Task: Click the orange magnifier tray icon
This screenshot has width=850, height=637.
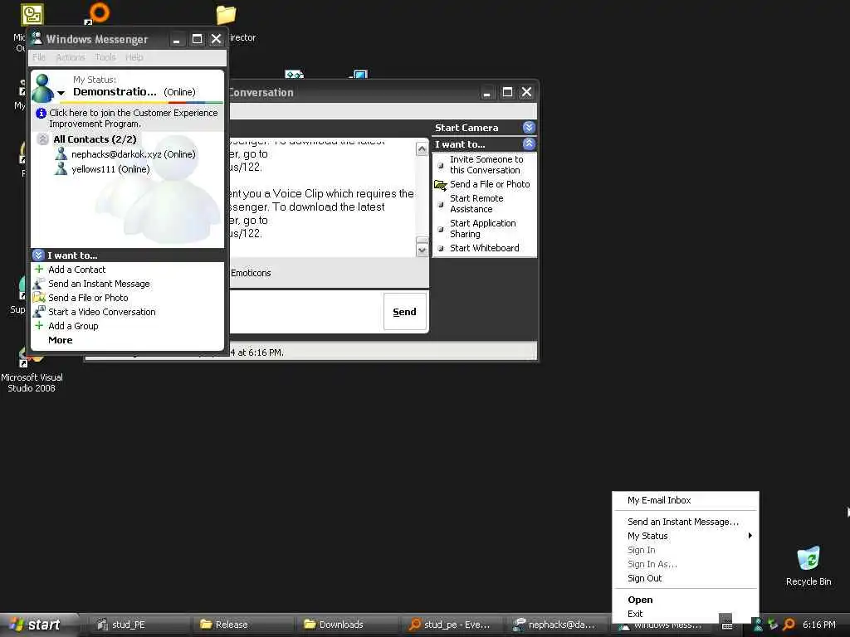Action: pos(789,625)
